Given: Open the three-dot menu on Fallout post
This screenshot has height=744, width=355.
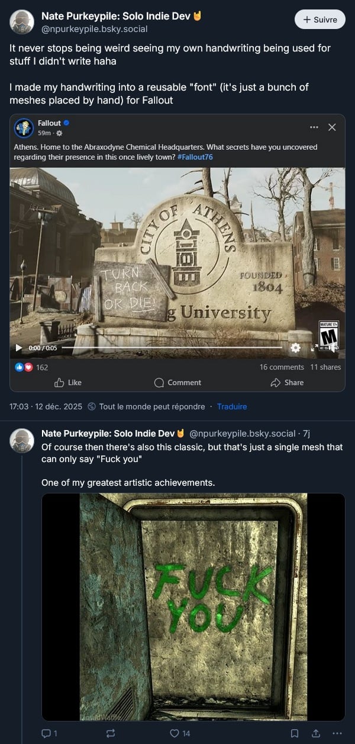Looking at the screenshot, I should (314, 127).
